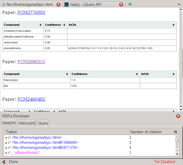
Task: Switch to the Query tab
Action: coord(43,123)
